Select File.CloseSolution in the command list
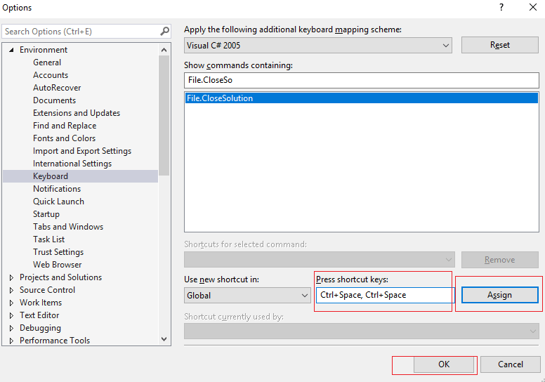The width and height of the screenshot is (545, 382). pyautogui.click(x=220, y=98)
